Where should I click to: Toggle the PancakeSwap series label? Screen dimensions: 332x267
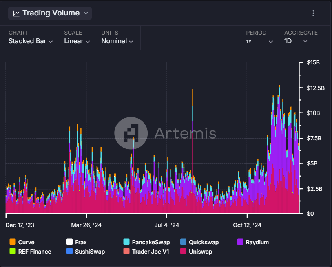pos(151,242)
